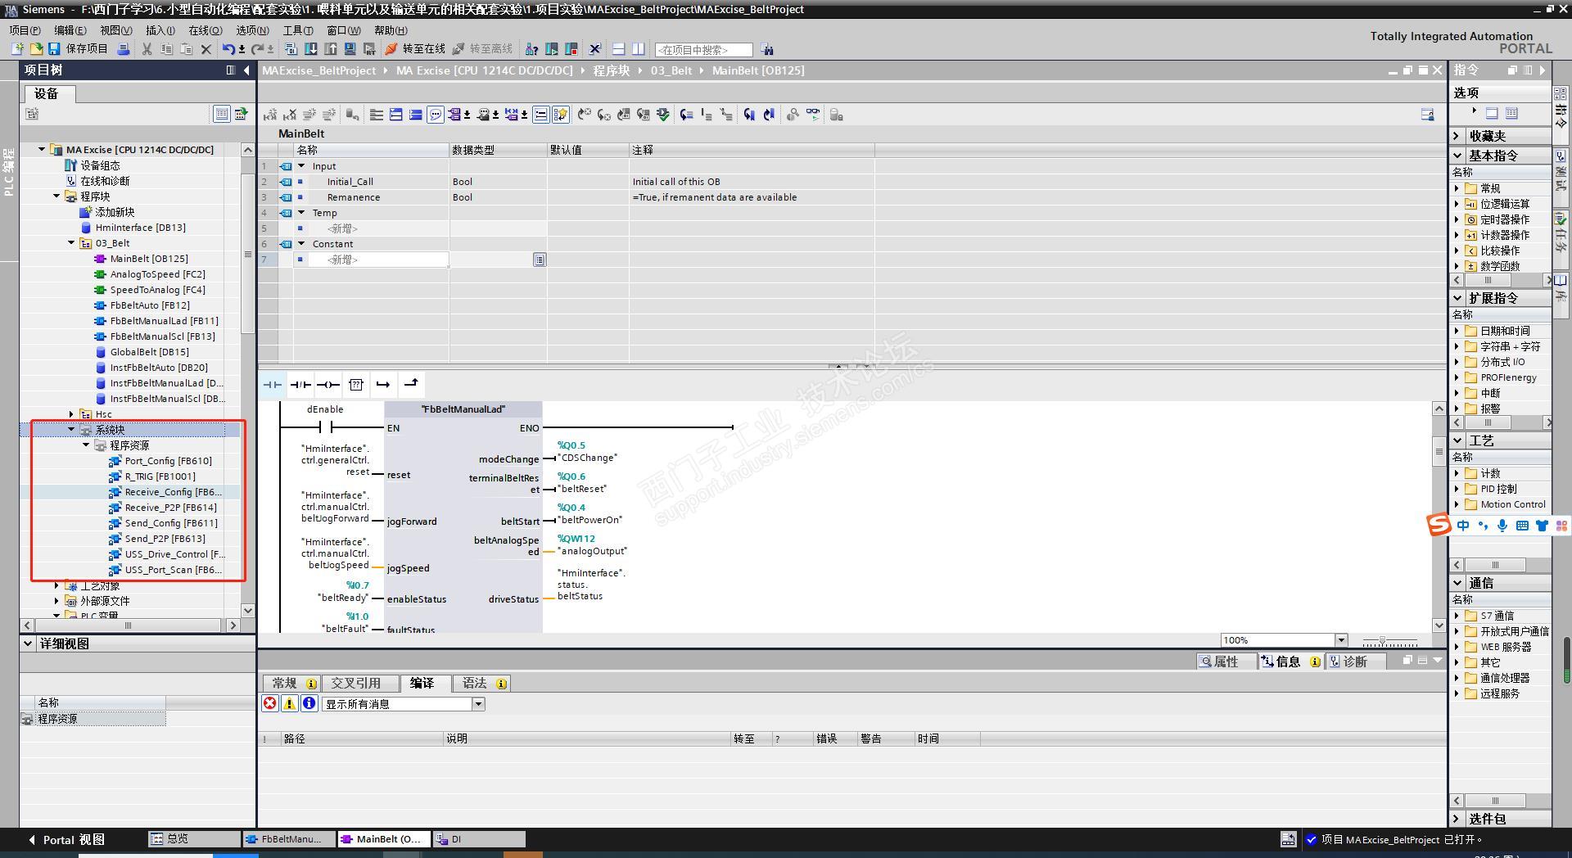Open a branch in the ladder network
The image size is (1572, 858).
coord(383,384)
